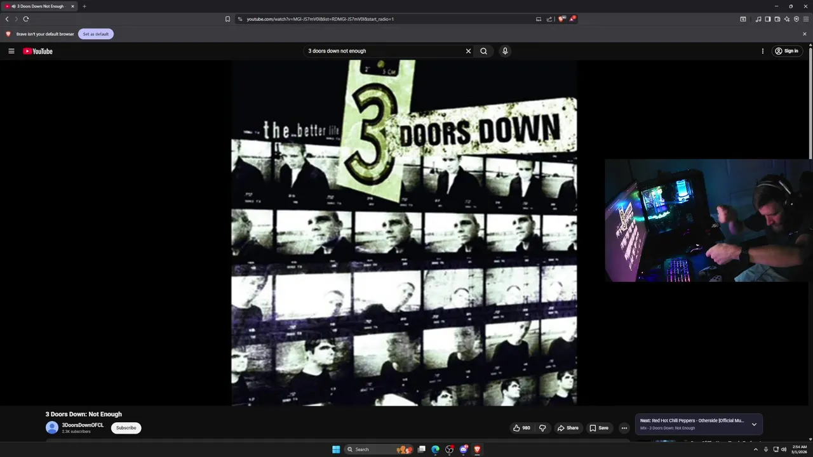Open the Windows Start menu

(336, 449)
